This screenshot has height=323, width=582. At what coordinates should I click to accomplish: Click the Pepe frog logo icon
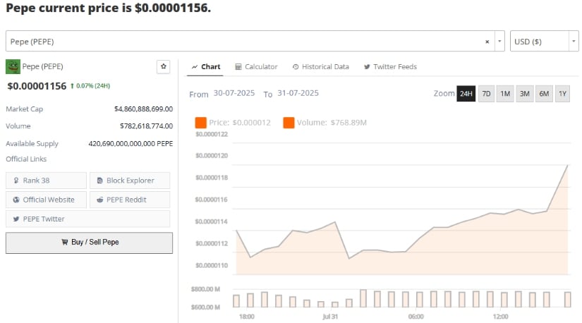click(x=13, y=67)
